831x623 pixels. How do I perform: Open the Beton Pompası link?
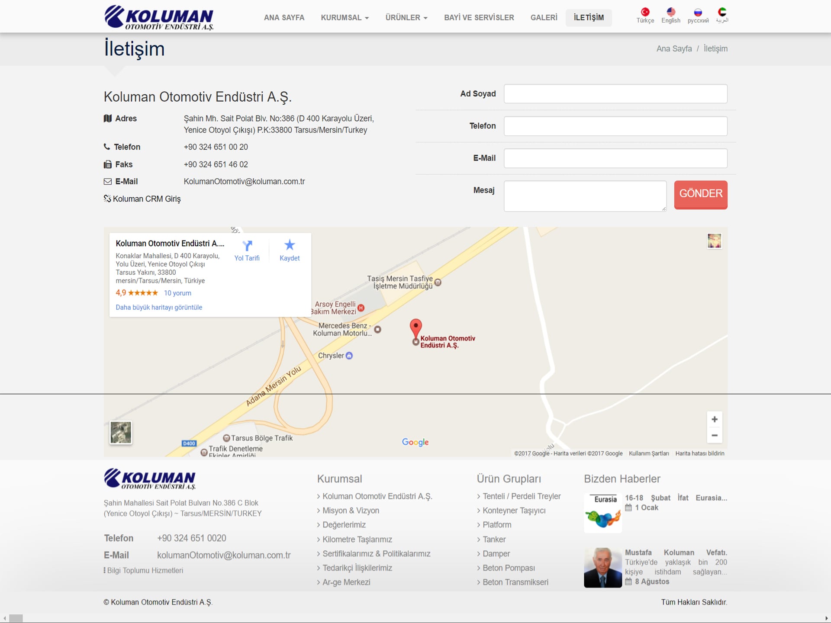[509, 568]
